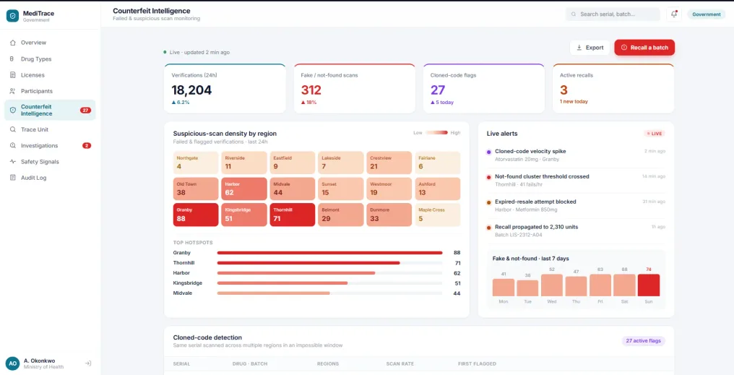Open the Expired-resale attempt blocked alert
Image resolution: width=734 pixels, height=375 pixels.
coord(576,205)
